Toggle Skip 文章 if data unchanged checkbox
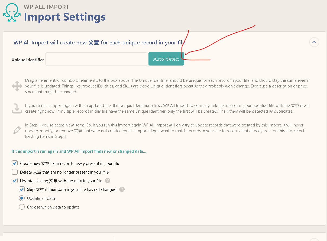 [x=22, y=189]
